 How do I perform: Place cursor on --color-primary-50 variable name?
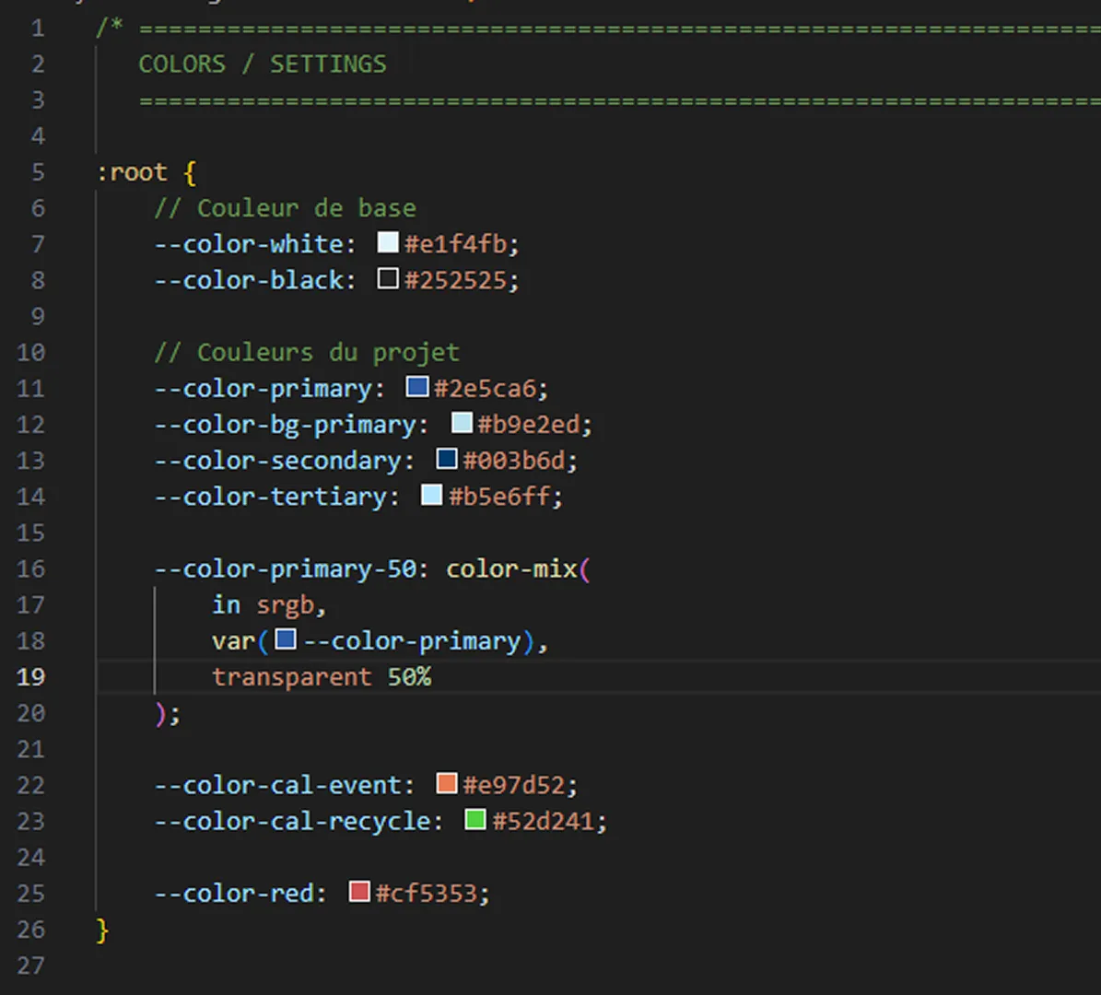tap(286, 568)
